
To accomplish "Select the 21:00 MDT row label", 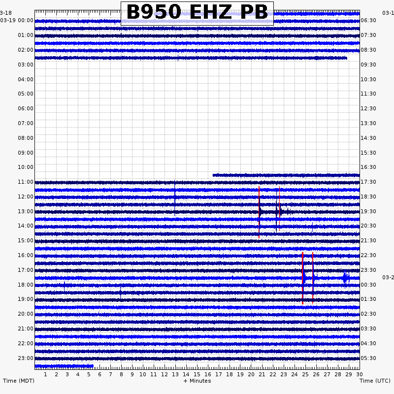I will click(26, 328).
